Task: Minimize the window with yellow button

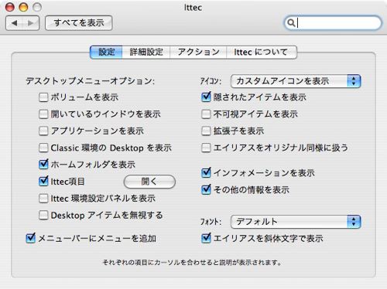Action: (x=23, y=7)
